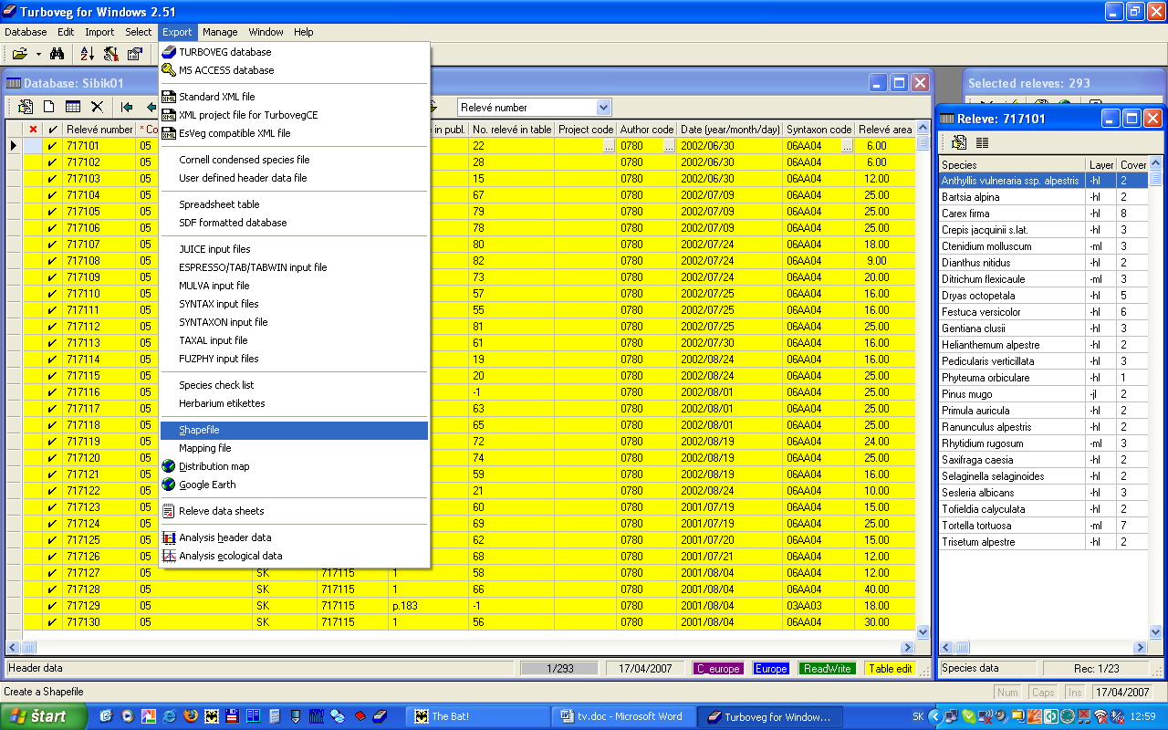Click the edit header data icon in Database window toolbar

[26, 108]
